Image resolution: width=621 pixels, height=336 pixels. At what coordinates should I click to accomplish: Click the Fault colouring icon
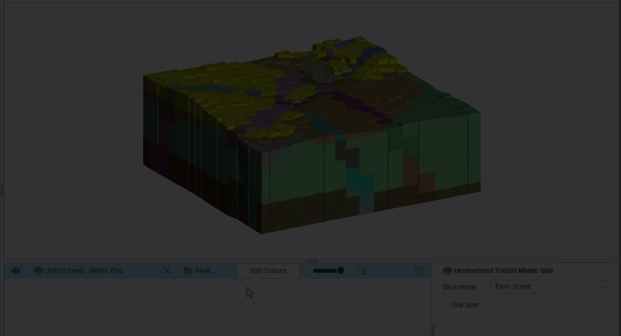coord(188,271)
